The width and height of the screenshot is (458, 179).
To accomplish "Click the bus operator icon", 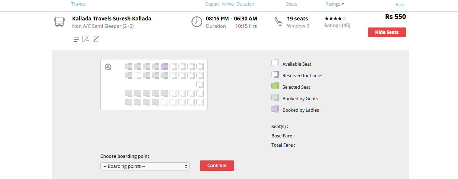I will point(59,22).
